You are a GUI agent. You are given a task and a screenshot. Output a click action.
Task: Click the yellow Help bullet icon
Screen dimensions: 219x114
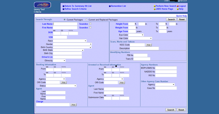(178, 9)
